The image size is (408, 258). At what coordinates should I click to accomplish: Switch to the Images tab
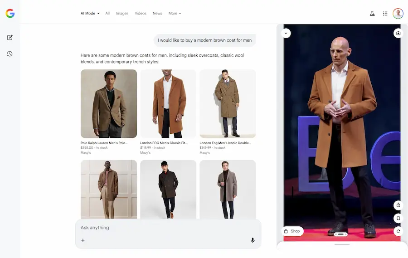click(122, 14)
